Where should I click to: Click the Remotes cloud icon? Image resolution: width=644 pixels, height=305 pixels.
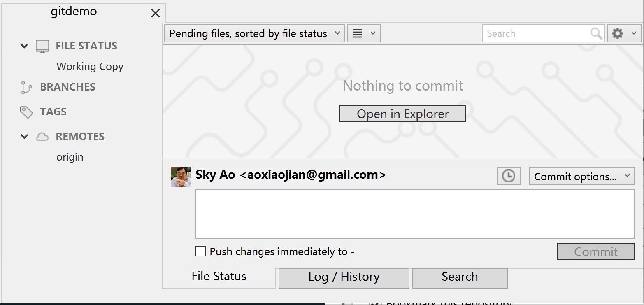click(42, 137)
